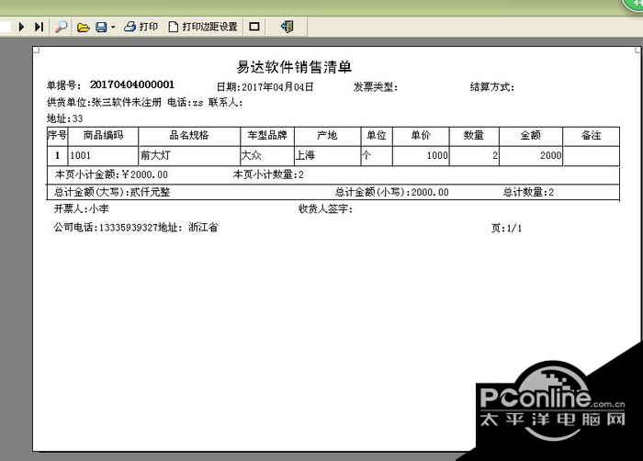This screenshot has height=461, width=643.
Task: Open the magnifier zoom tool
Action: point(62,27)
